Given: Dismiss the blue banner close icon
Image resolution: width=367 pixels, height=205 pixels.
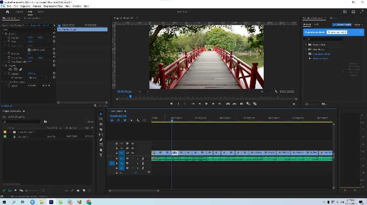Looking at the screenshot, I should (x=361, y=32).
